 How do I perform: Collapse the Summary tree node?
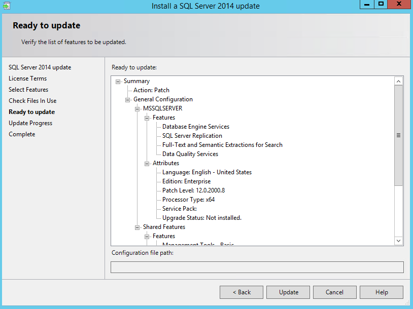[118, 82]
